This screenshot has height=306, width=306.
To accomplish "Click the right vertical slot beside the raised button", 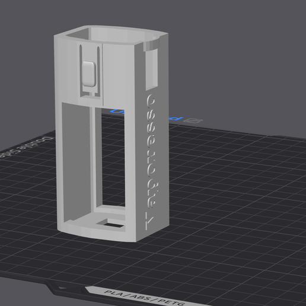I will point(98,69).
